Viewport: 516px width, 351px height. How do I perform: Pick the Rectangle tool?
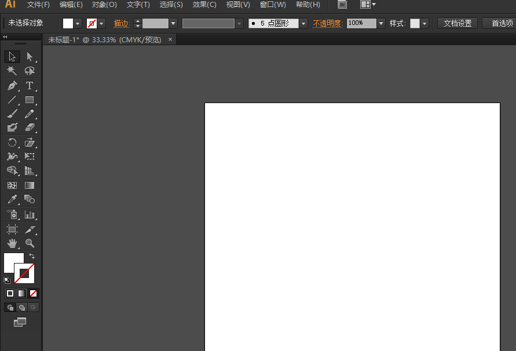pos(30,100)
